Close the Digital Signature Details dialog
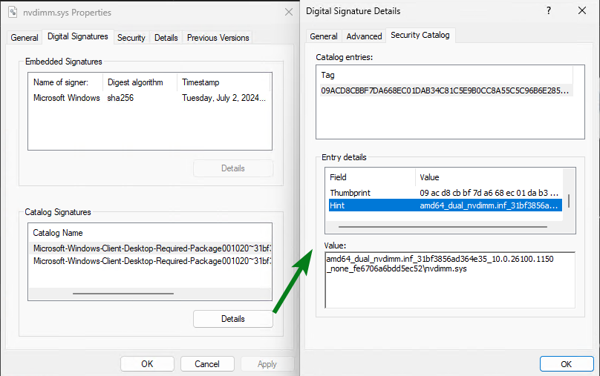 pos(582,10)
